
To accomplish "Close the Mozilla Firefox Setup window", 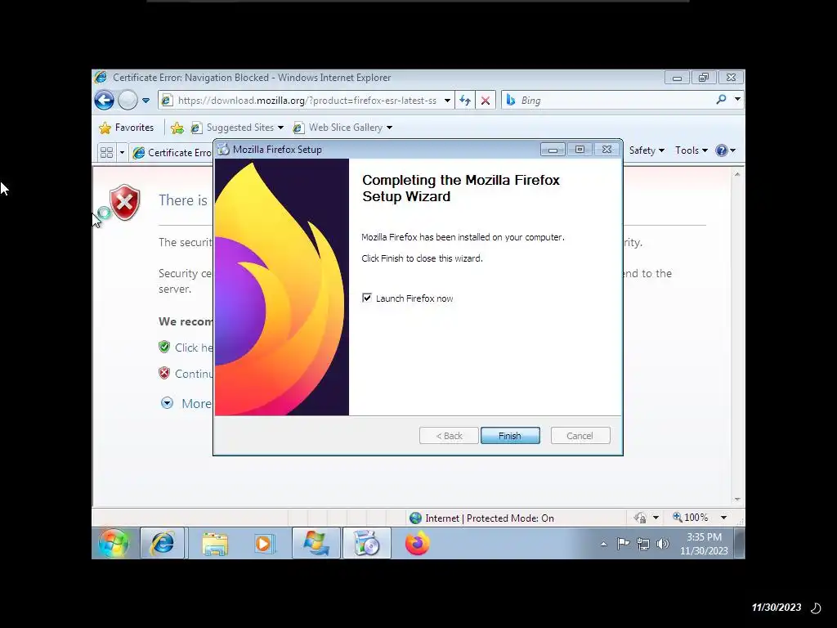I will click(606, 150).
